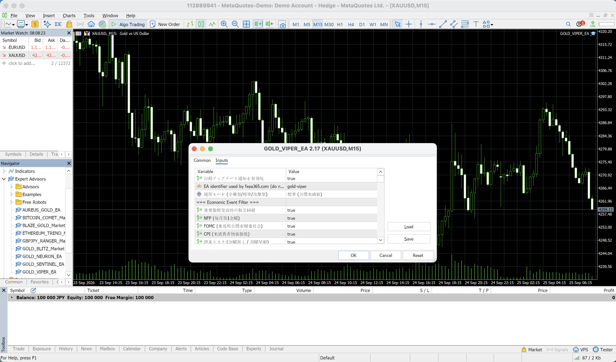Toggle the NFP filter true value

click(331, 218)
